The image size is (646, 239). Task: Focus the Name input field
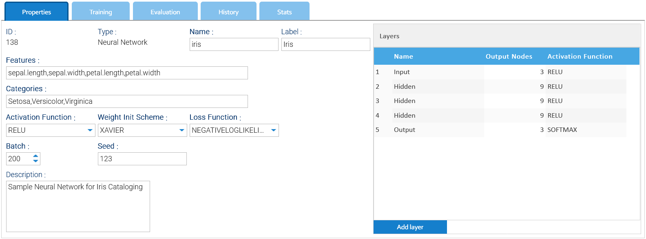click(x=234, y=44)
